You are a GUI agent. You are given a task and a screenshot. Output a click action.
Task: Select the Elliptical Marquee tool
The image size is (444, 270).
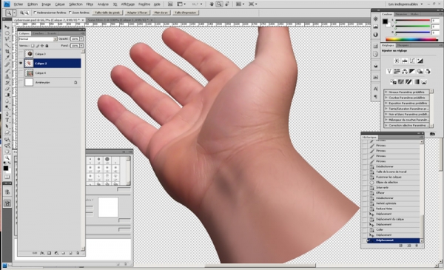point(7,33)
